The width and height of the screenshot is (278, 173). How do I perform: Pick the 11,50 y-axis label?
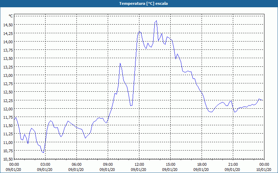click(x=8, y=126)
